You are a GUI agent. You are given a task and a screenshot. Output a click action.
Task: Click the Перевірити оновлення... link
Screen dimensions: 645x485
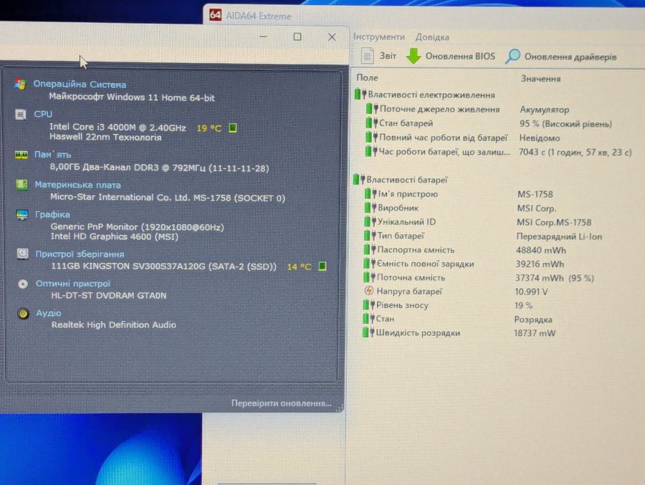[x=282, y=403]
